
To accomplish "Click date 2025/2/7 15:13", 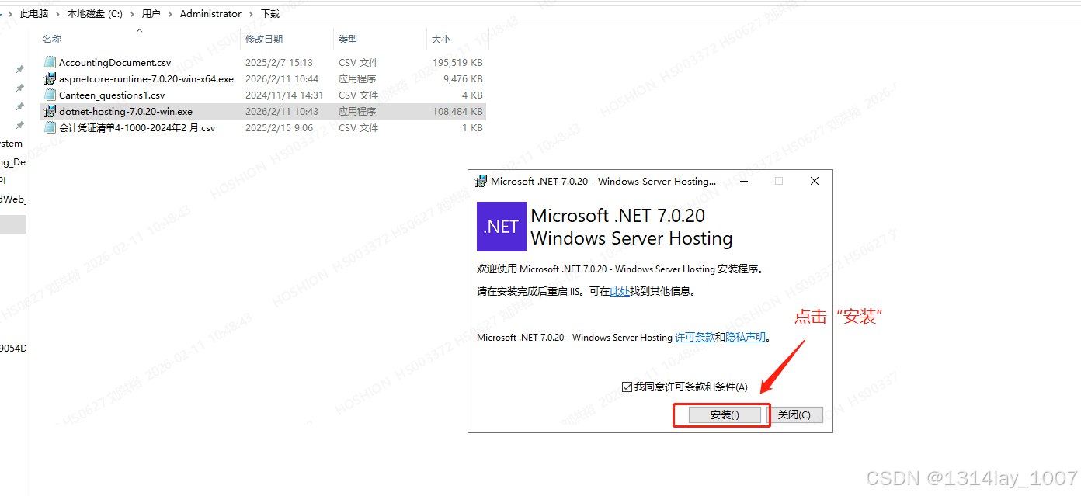I will (x=279, y=63).
